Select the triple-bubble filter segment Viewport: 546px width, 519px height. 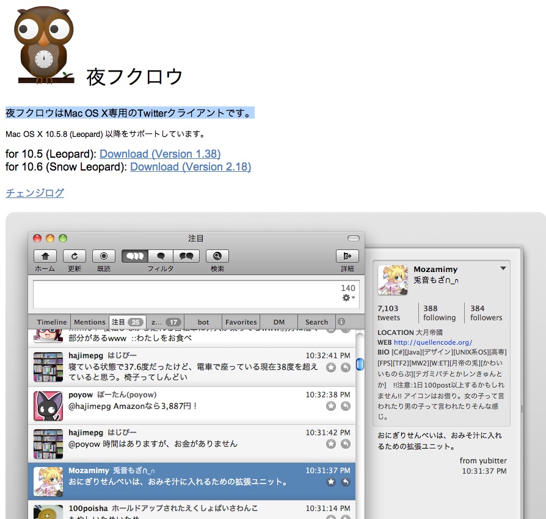pyautogui.click(x=135, y=256)
